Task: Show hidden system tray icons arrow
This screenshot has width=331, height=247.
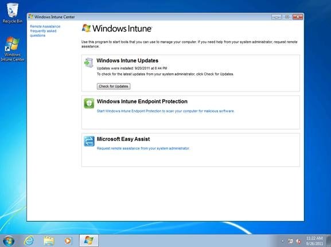Action: tap(282, 241)
